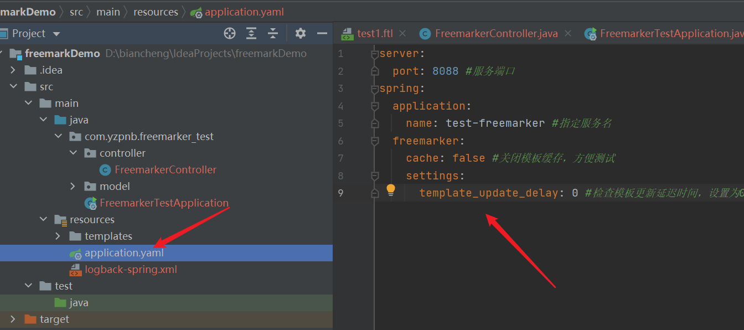Select the target folder row
Screen dimensions: 744x330
click(166, 319)
